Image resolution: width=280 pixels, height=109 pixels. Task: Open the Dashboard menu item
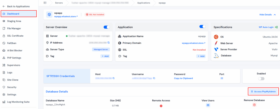(19, 14)
